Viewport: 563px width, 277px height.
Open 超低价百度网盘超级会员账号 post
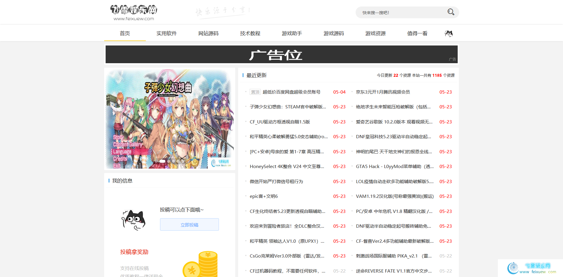pos(291,92)
